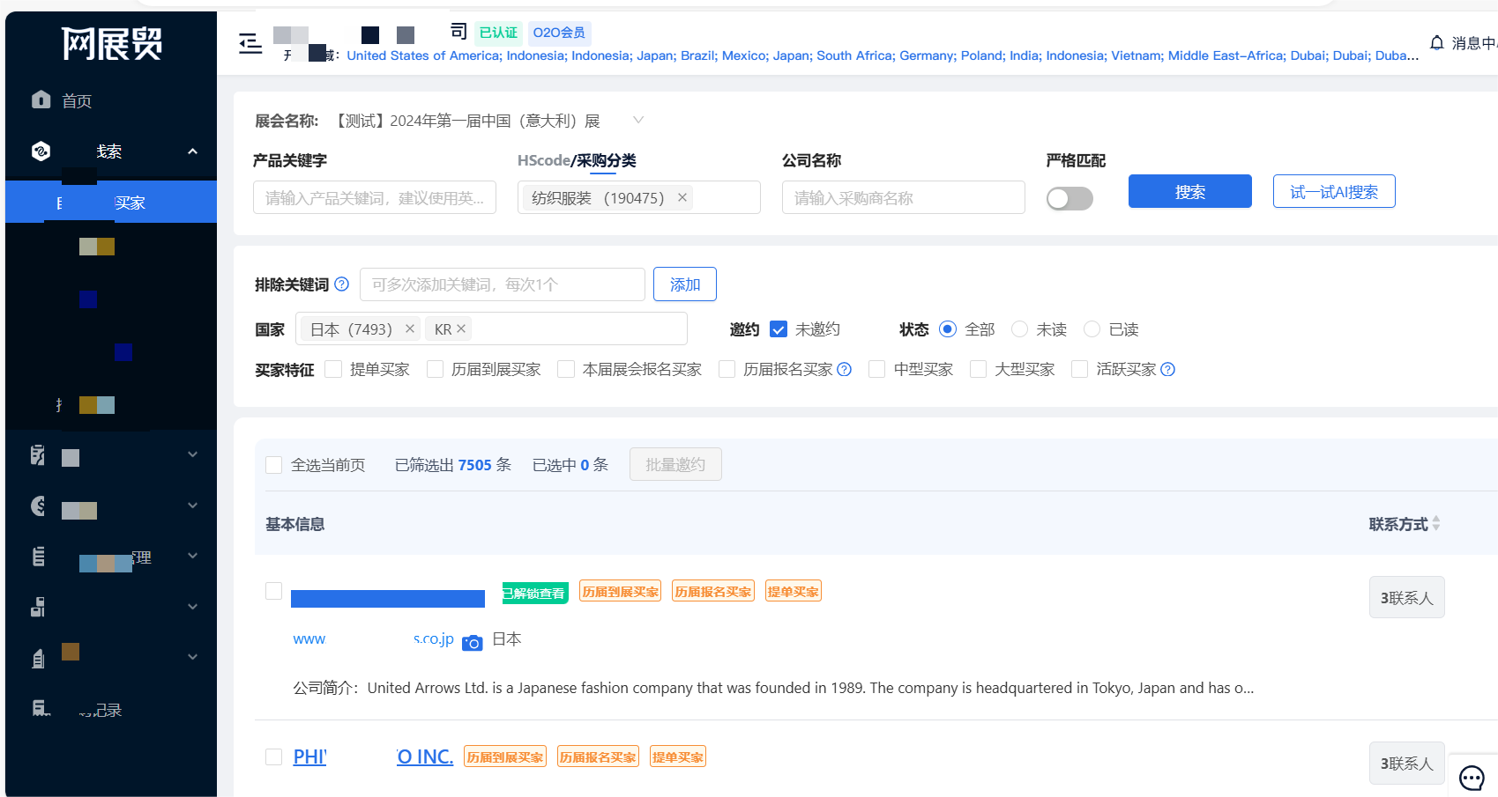Click the help icon next to 排除关键词
1498x797 pixels.
[342, 284]
